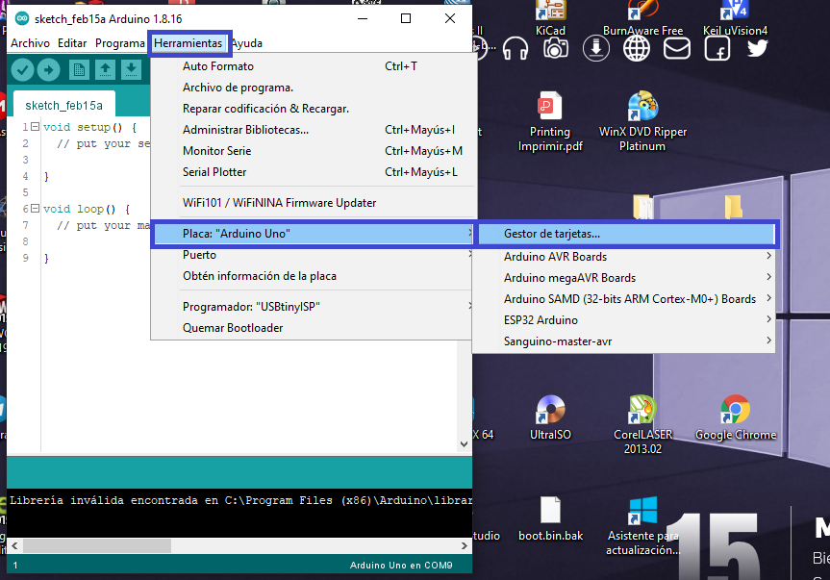This screenshot has width=830, height=580.
Task: Click the Arduino logo in title bar
Action: click(22, 18)
